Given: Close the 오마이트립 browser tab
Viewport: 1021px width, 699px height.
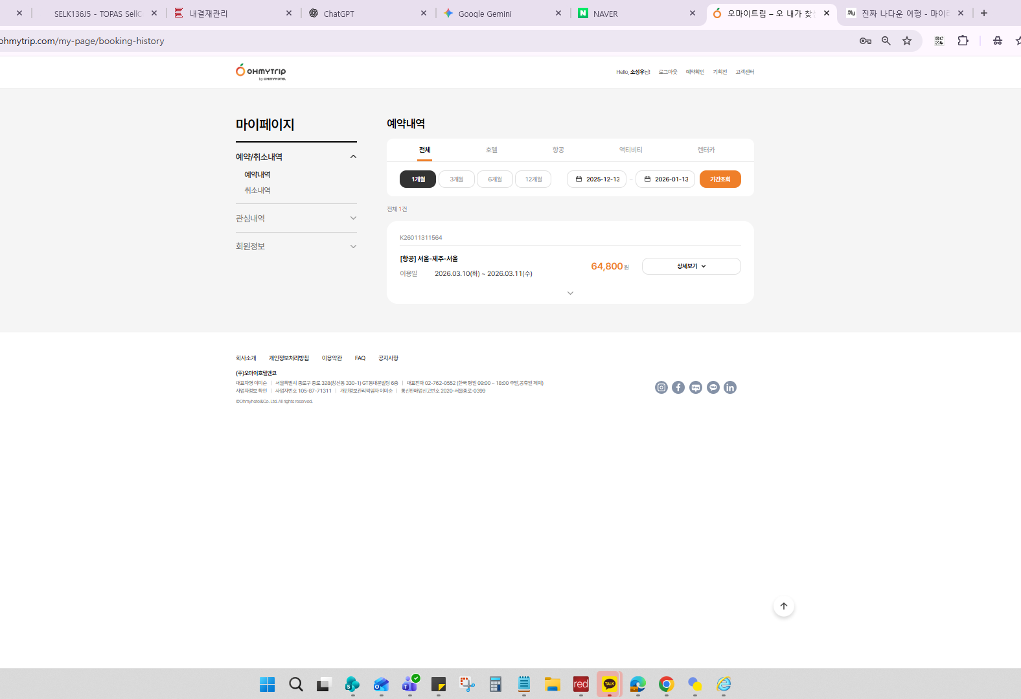Looking at the screenshot, I should [827, 13].
